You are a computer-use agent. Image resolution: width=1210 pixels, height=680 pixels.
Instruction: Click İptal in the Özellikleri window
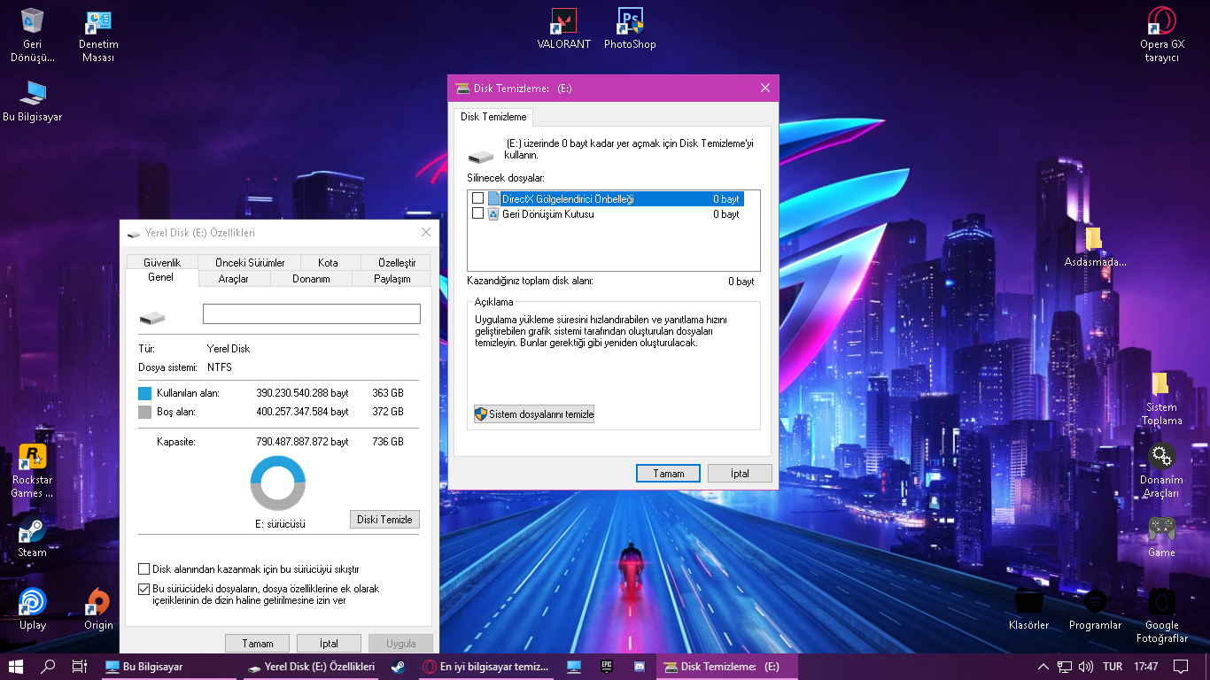point(329,644)
